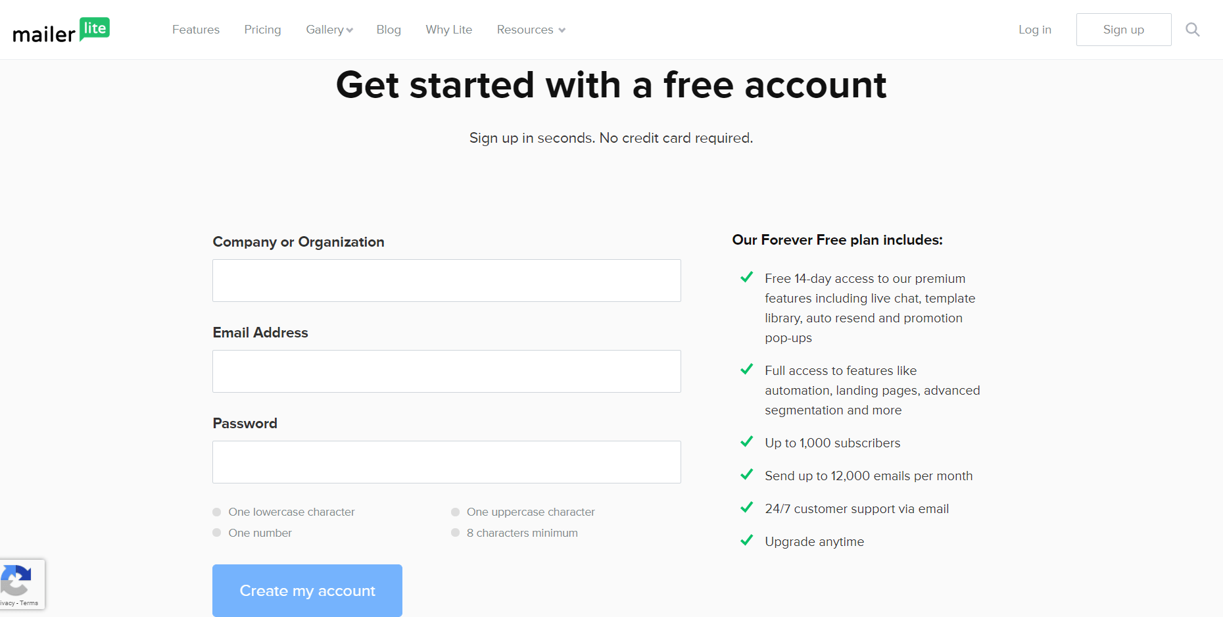Viewport: 1223px width, 617px height.
Task: Click the '8 characters minimum' indicator dot
Action: pyautogui.click(x=455, y=533)
